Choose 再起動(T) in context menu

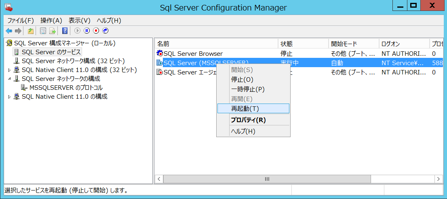(253, 108)
